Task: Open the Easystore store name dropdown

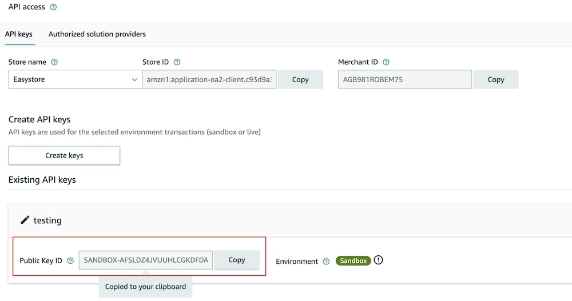Action: [x=74, y=79]
